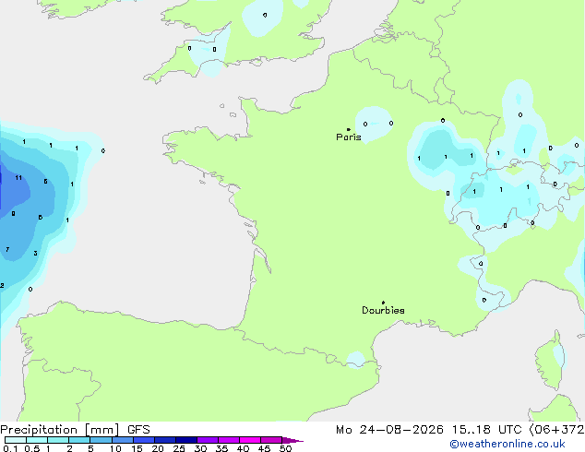Viewport: 585px width, 452px height.
Task: Click the '50' legend scale label
Action: 285,448
